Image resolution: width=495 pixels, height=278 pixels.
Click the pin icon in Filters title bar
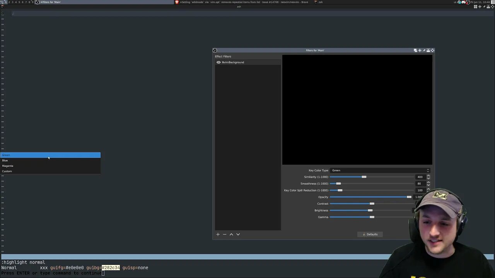tap(424, 50)
